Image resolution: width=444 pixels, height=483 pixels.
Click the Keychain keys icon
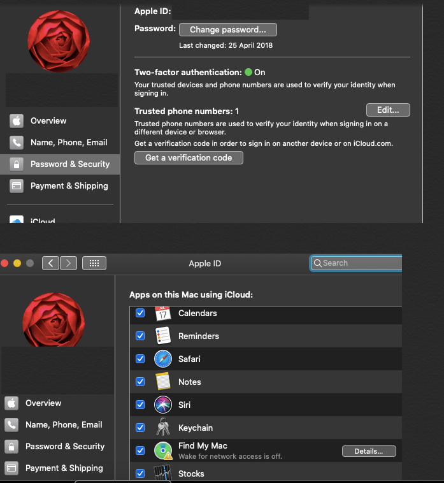(x=163, y=428)
